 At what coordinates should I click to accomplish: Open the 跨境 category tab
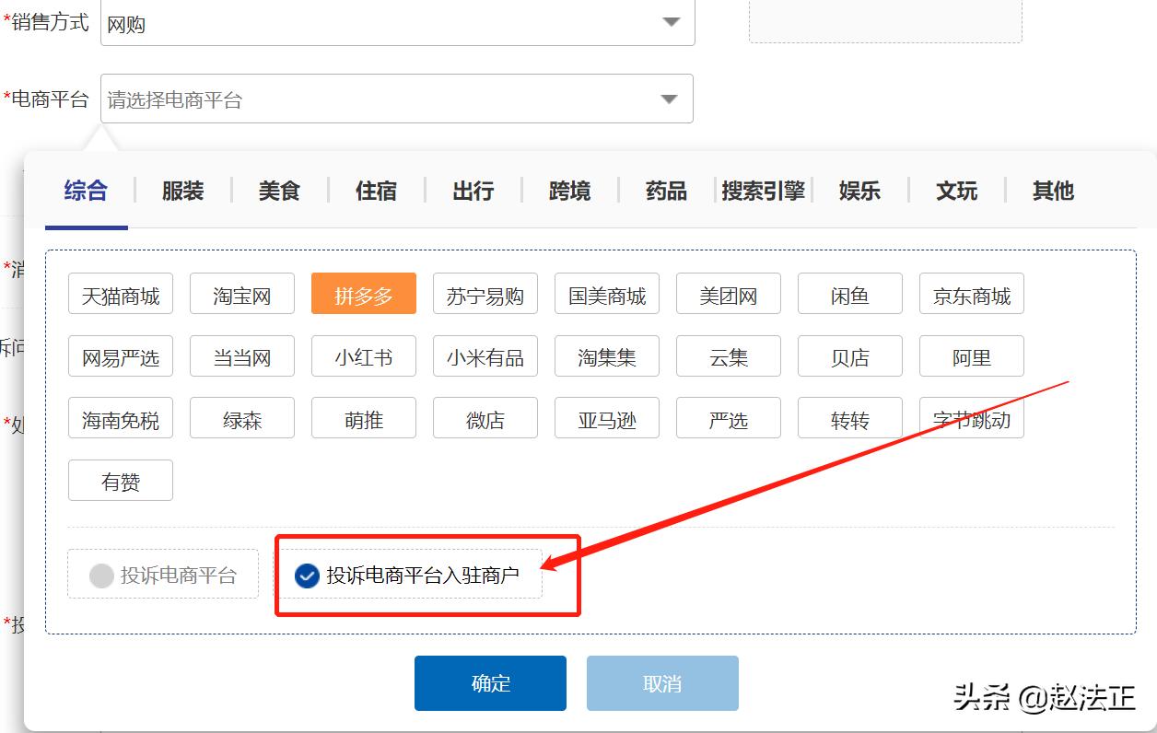(567, 191)
